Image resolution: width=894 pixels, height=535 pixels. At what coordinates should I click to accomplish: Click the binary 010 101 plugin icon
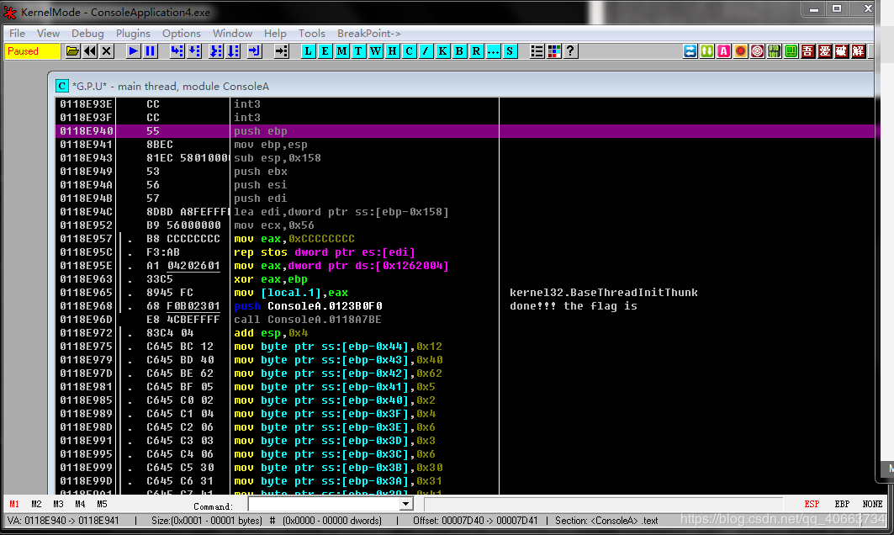click(775, 51)
